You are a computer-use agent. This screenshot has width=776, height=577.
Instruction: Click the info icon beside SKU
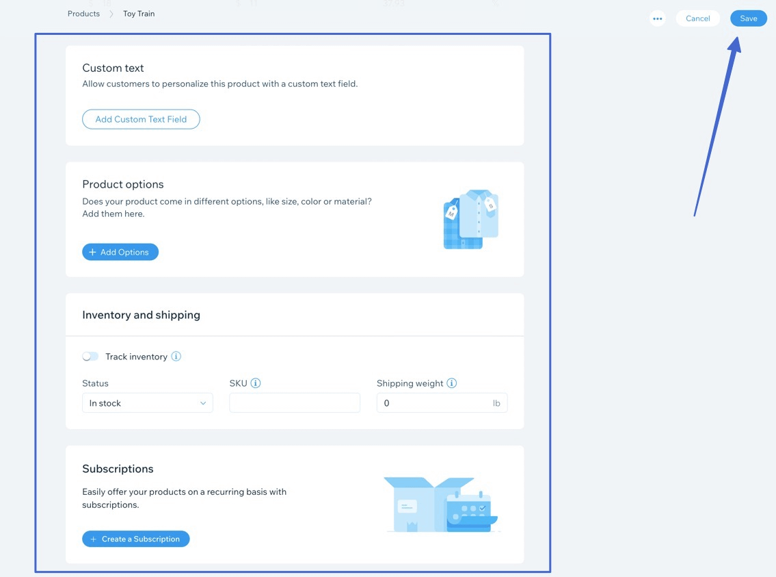[x=256, y=383]
